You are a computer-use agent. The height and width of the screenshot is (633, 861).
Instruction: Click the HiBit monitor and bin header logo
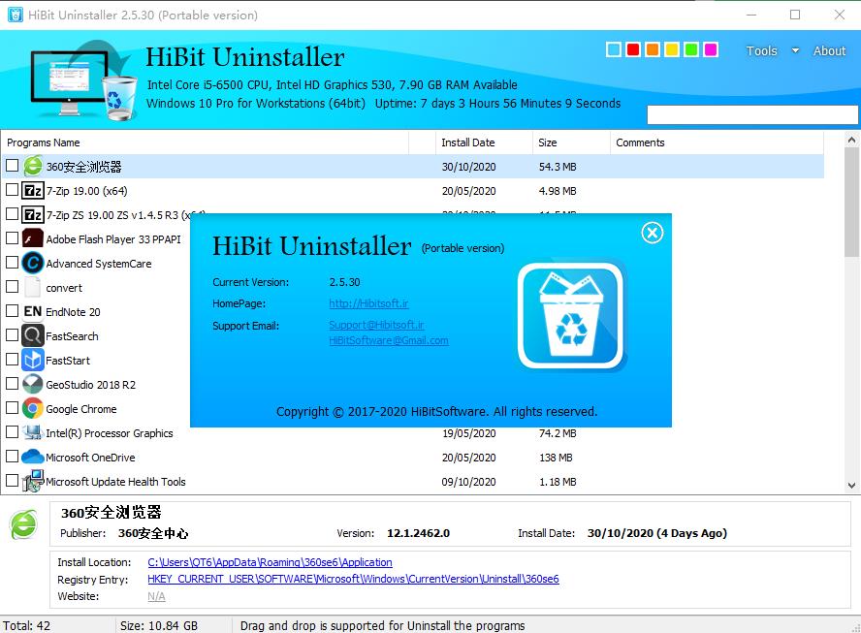(82, 79)
